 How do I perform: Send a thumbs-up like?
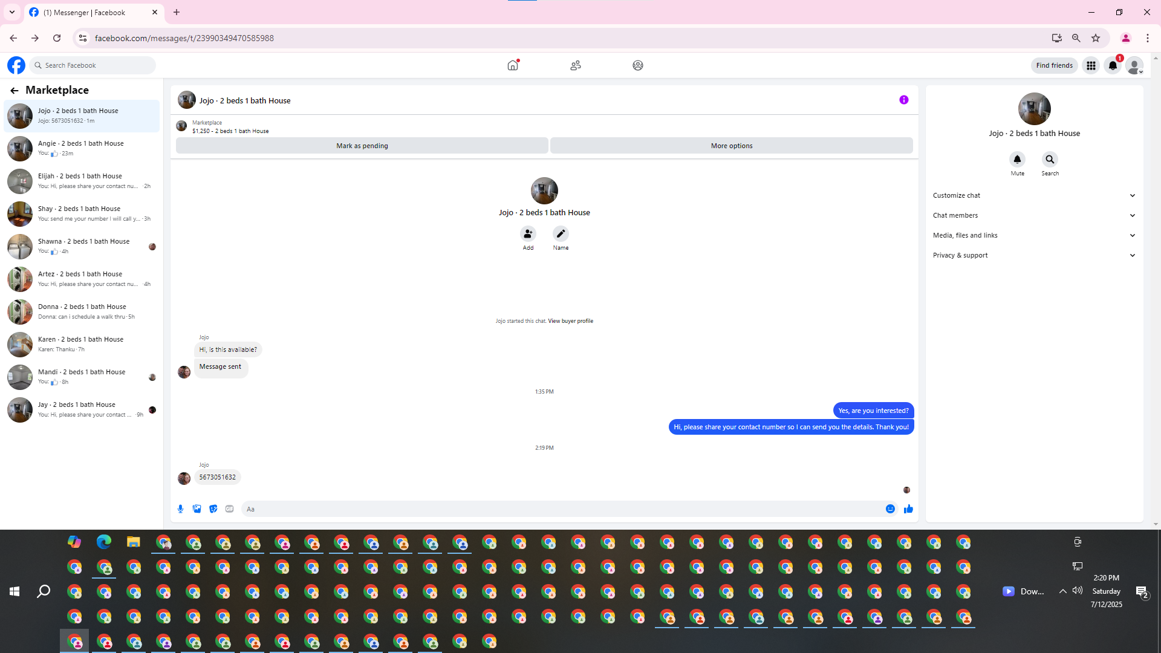(x=908, y=509)
